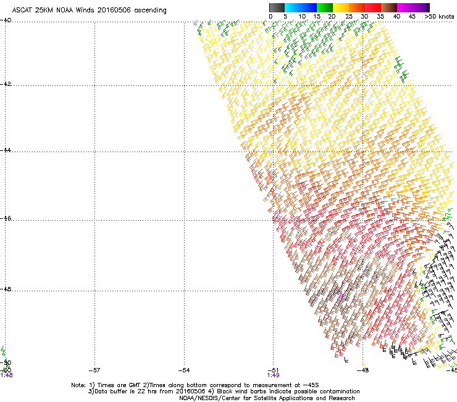
Task: Click the '40' label under the color bar
Action: pyautogui.click(x=396, y=17)
